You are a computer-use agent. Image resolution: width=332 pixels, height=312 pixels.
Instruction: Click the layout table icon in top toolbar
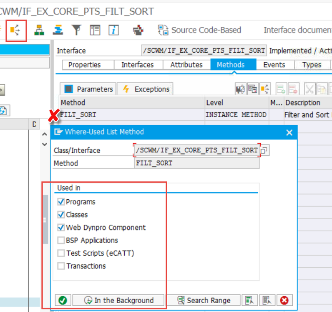[x=95, y=30]
